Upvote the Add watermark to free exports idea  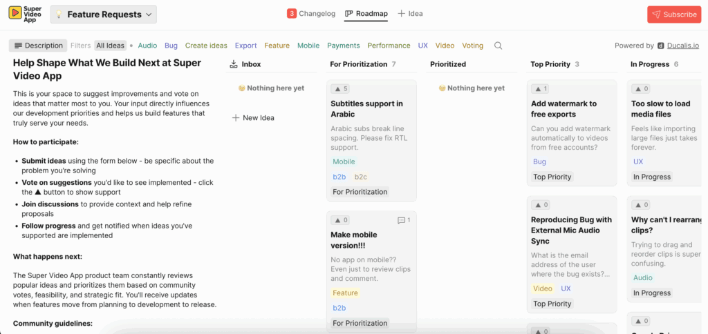click(541, 89)
